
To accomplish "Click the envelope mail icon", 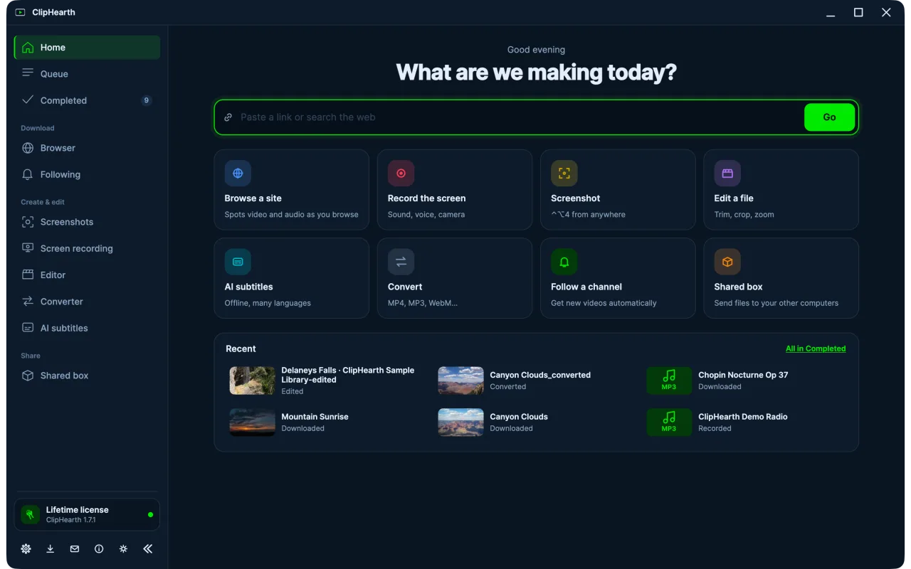I will [x=75, y=549].
